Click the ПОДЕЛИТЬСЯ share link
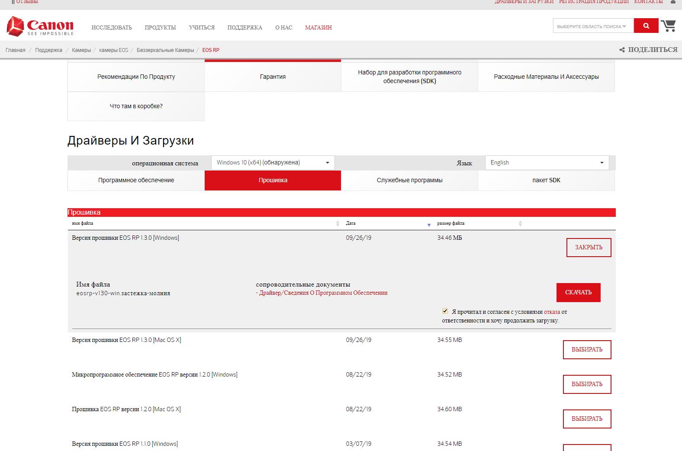Screen dimensions: 682x451 tap(653, 50)
